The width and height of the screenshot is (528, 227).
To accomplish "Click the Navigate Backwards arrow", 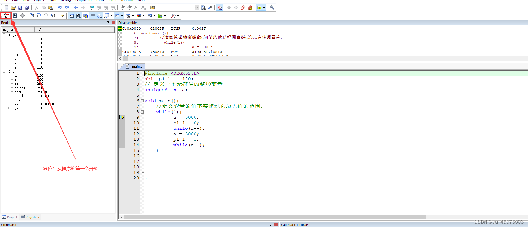I will click(76, 8).
